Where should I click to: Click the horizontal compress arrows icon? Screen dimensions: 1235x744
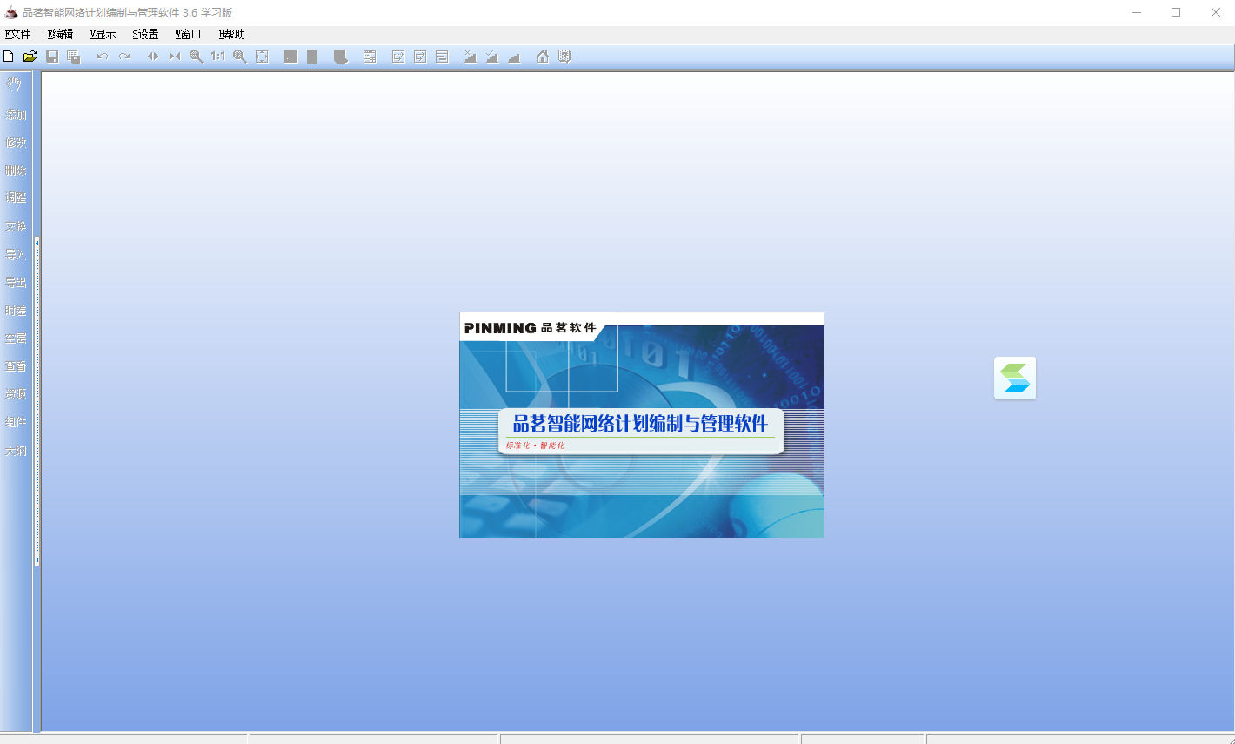point(175,57)
